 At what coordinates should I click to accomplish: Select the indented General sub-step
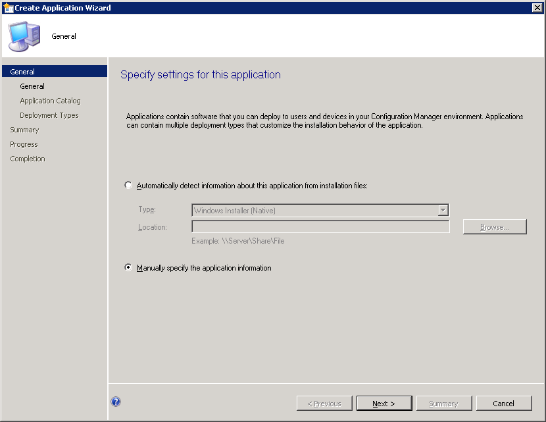32,86
